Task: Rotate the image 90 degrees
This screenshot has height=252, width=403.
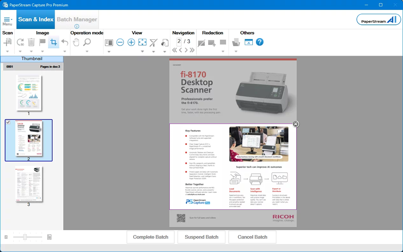Action: [20, 43]
